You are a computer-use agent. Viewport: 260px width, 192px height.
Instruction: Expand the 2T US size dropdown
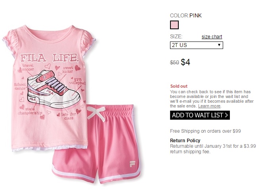tap(197, 45)
